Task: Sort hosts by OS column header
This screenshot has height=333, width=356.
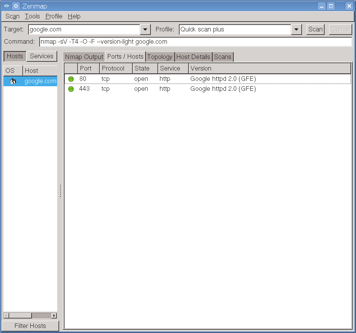Action: (x=13, y=71)
